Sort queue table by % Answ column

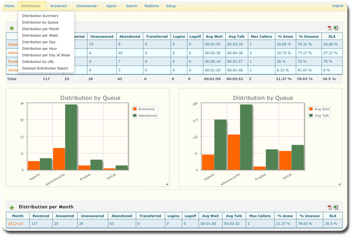(x=286, y=37)
